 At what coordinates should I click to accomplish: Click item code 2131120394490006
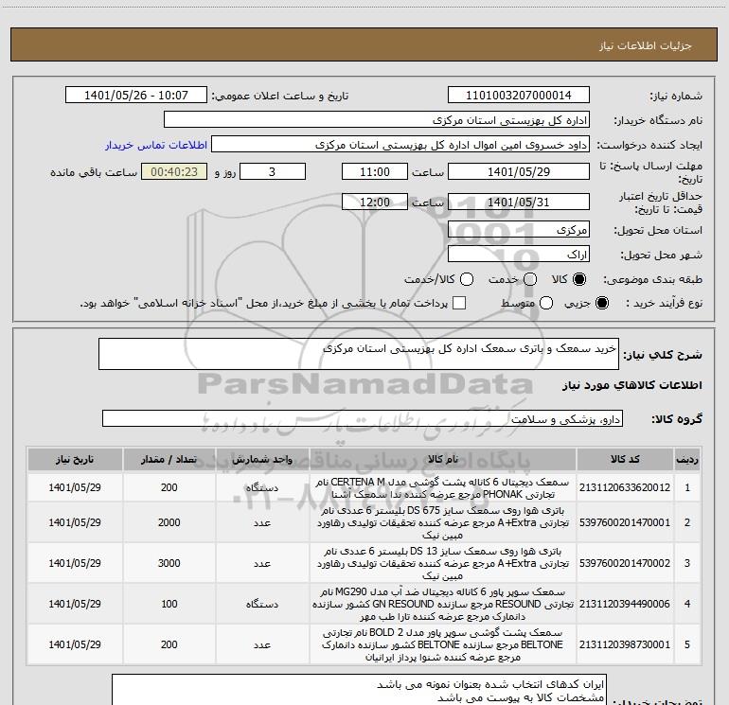point(625,604)
